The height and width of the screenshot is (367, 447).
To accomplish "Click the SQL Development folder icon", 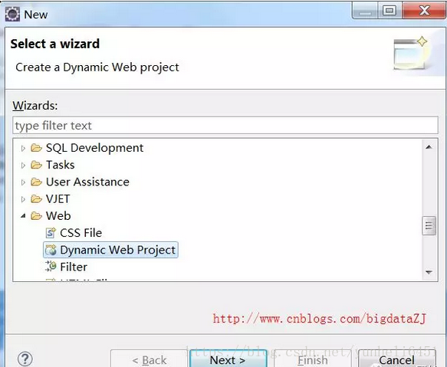I will point(36,148).
